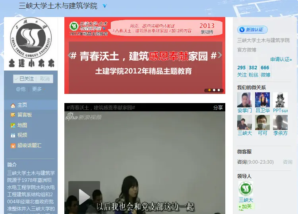
Task: Click 分享 share above the video
Action: [218, 107]
